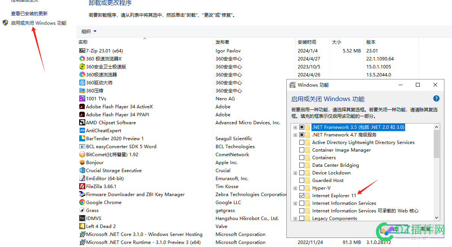Viewport: 452px width, 247px height.
Task: Click the up arrow of the features scrollbar
Action: click(436, 127)
